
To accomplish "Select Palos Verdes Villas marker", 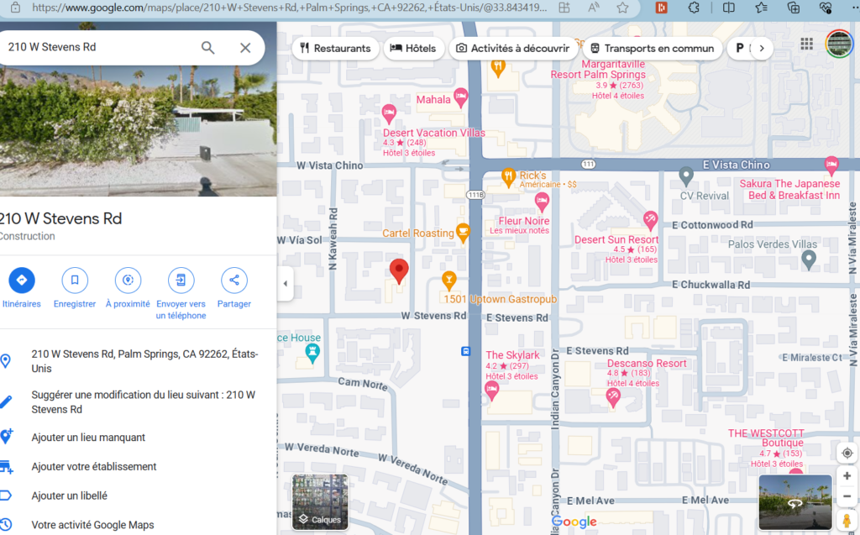I will pyautogui.click(x=809, y=260).
